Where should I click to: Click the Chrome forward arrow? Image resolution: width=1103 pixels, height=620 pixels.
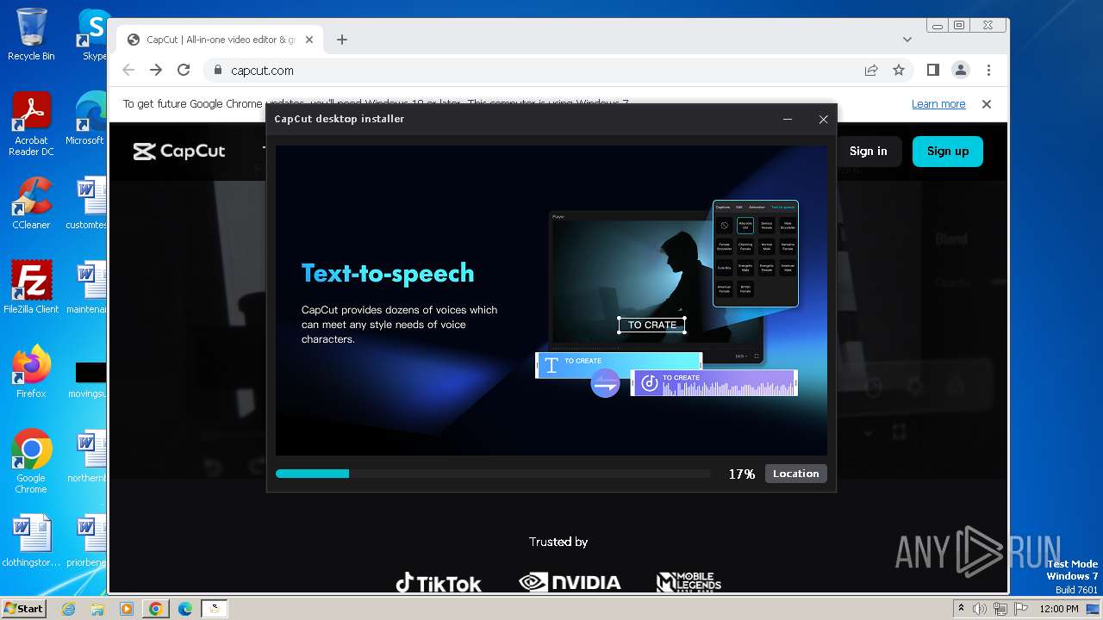coord(156,70)
